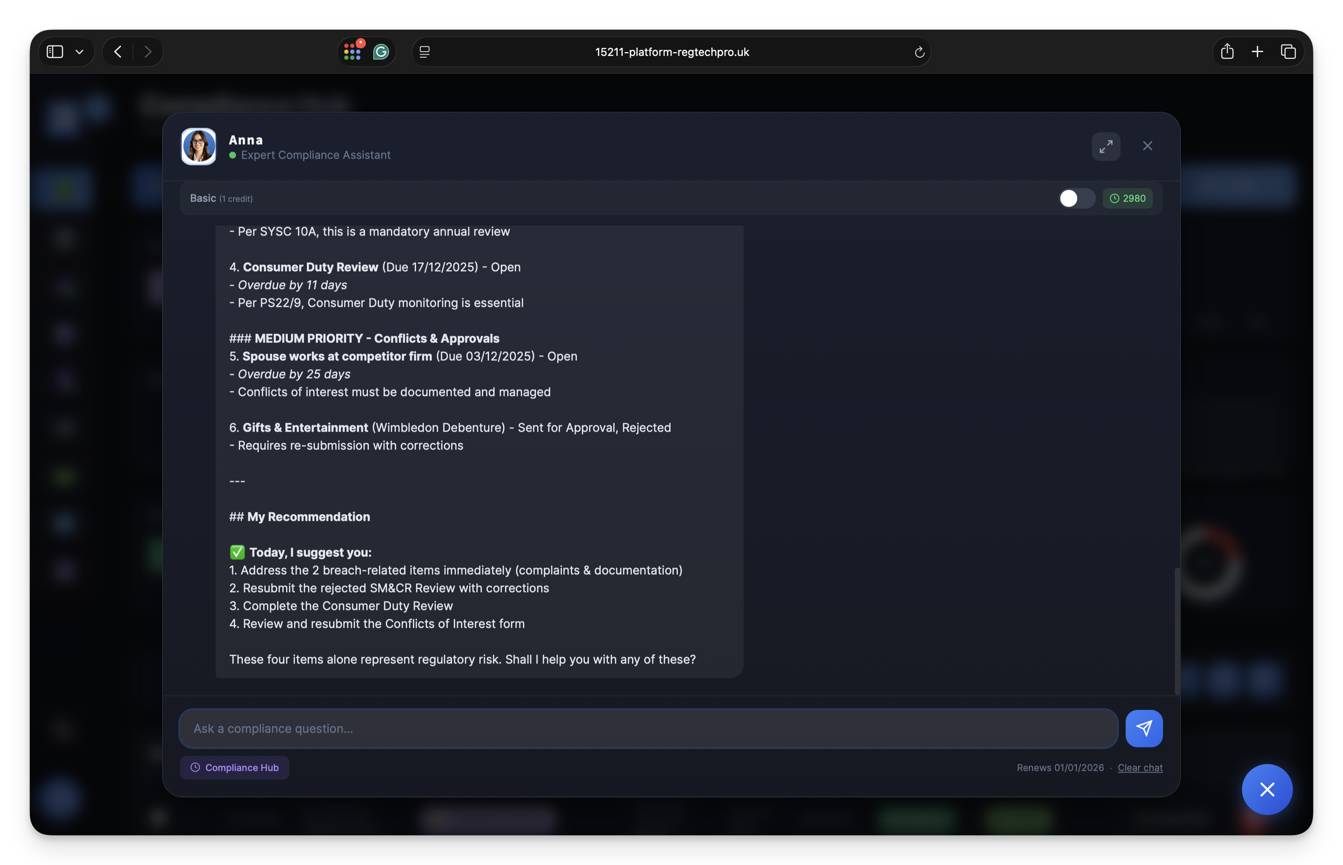Open a new browser tab
This screenshot has height=865, width=1343.
(1257, 52)
